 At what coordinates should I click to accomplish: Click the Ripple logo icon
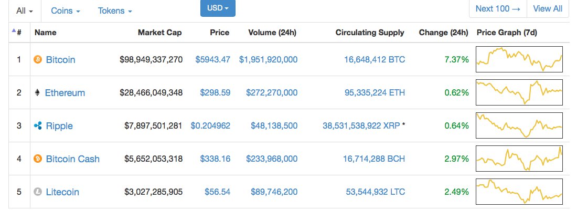coord(37,126)
